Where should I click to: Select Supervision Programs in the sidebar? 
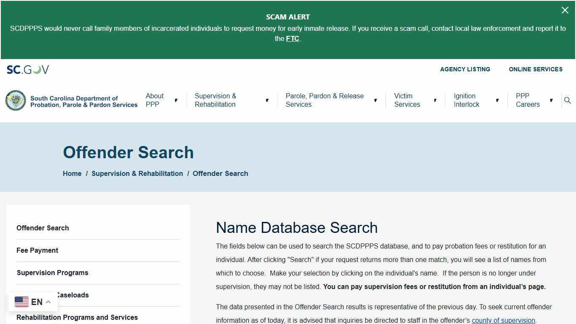pyautogui.click(x=52, y=273)
